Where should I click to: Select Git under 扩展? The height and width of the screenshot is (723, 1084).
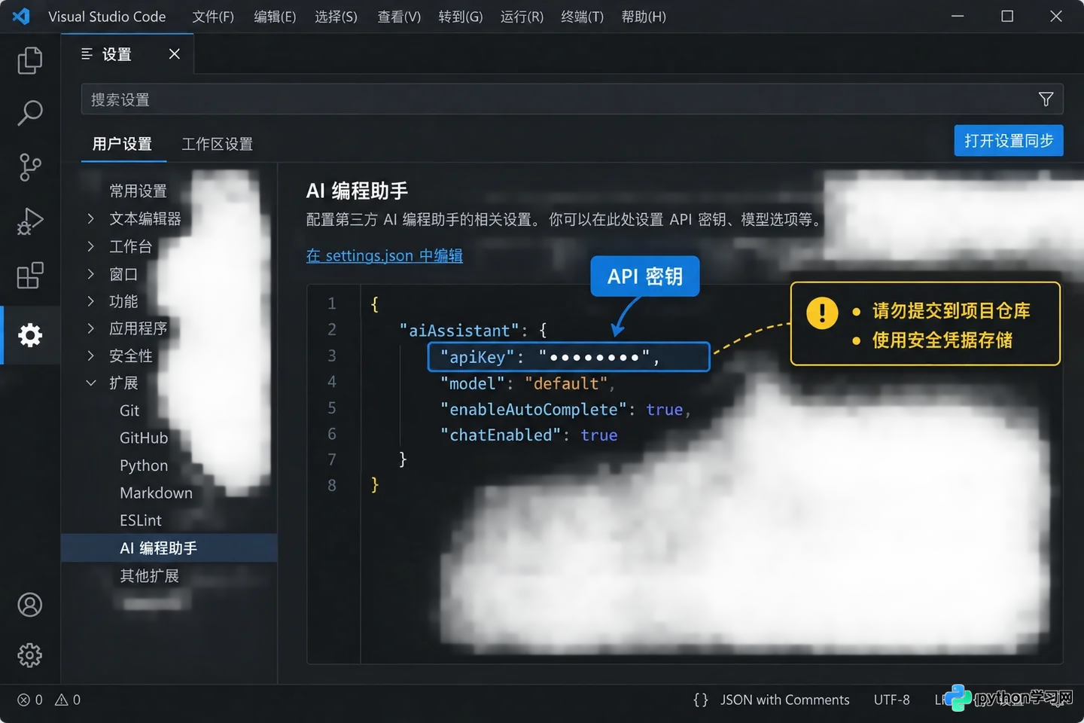coord(129,410)
